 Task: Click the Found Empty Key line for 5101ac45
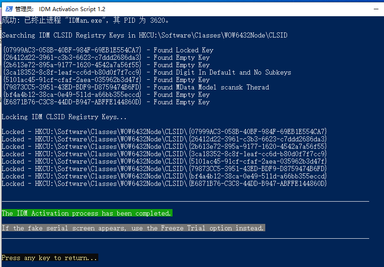click(106, 80)
